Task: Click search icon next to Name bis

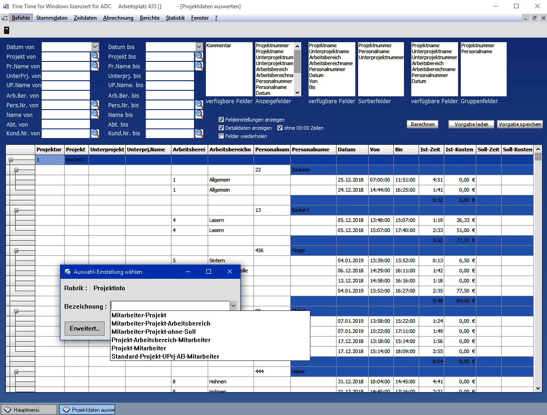Action: tap(199, 115)
